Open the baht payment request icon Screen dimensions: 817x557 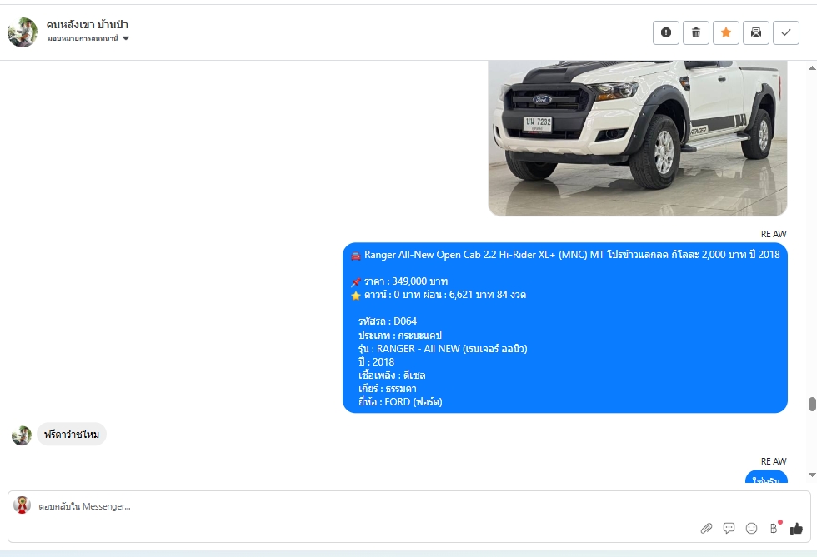coord(774,529)
